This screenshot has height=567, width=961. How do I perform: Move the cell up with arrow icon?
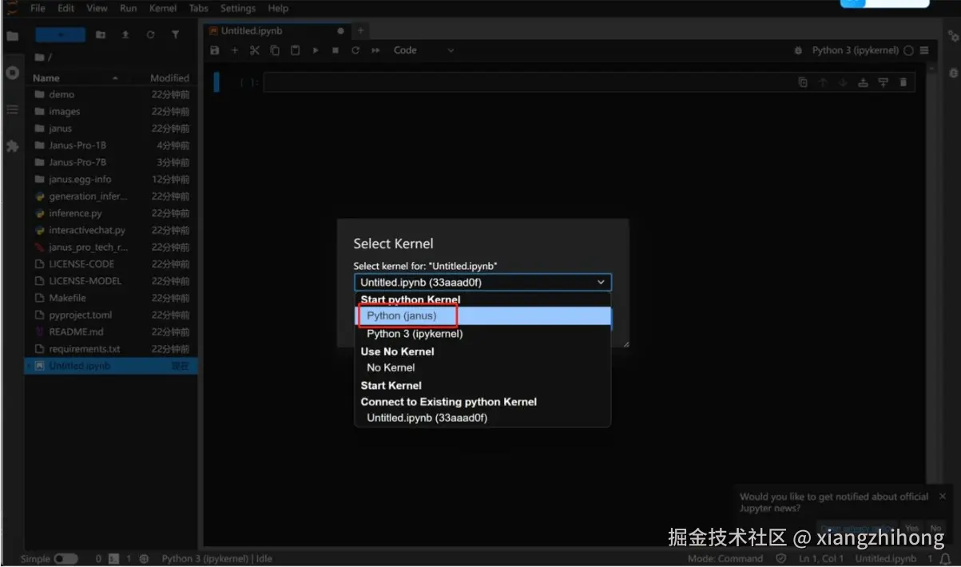pos(823,82)
